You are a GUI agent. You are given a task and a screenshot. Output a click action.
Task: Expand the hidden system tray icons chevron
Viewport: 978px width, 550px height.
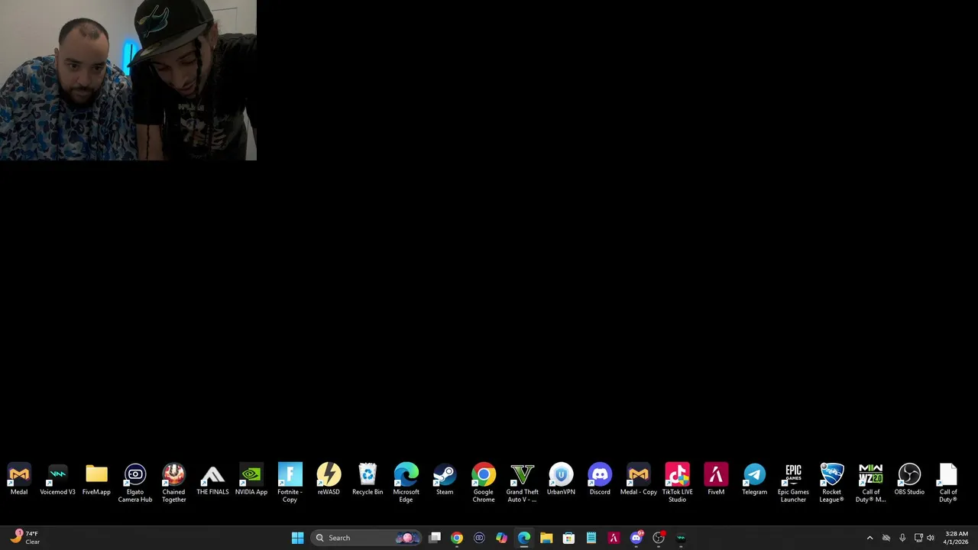click(x=870, y=538)
